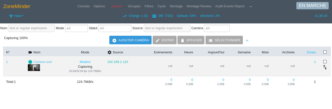
Task: Collapse the navbar with the chevron icon
Action: coord(251,6)
